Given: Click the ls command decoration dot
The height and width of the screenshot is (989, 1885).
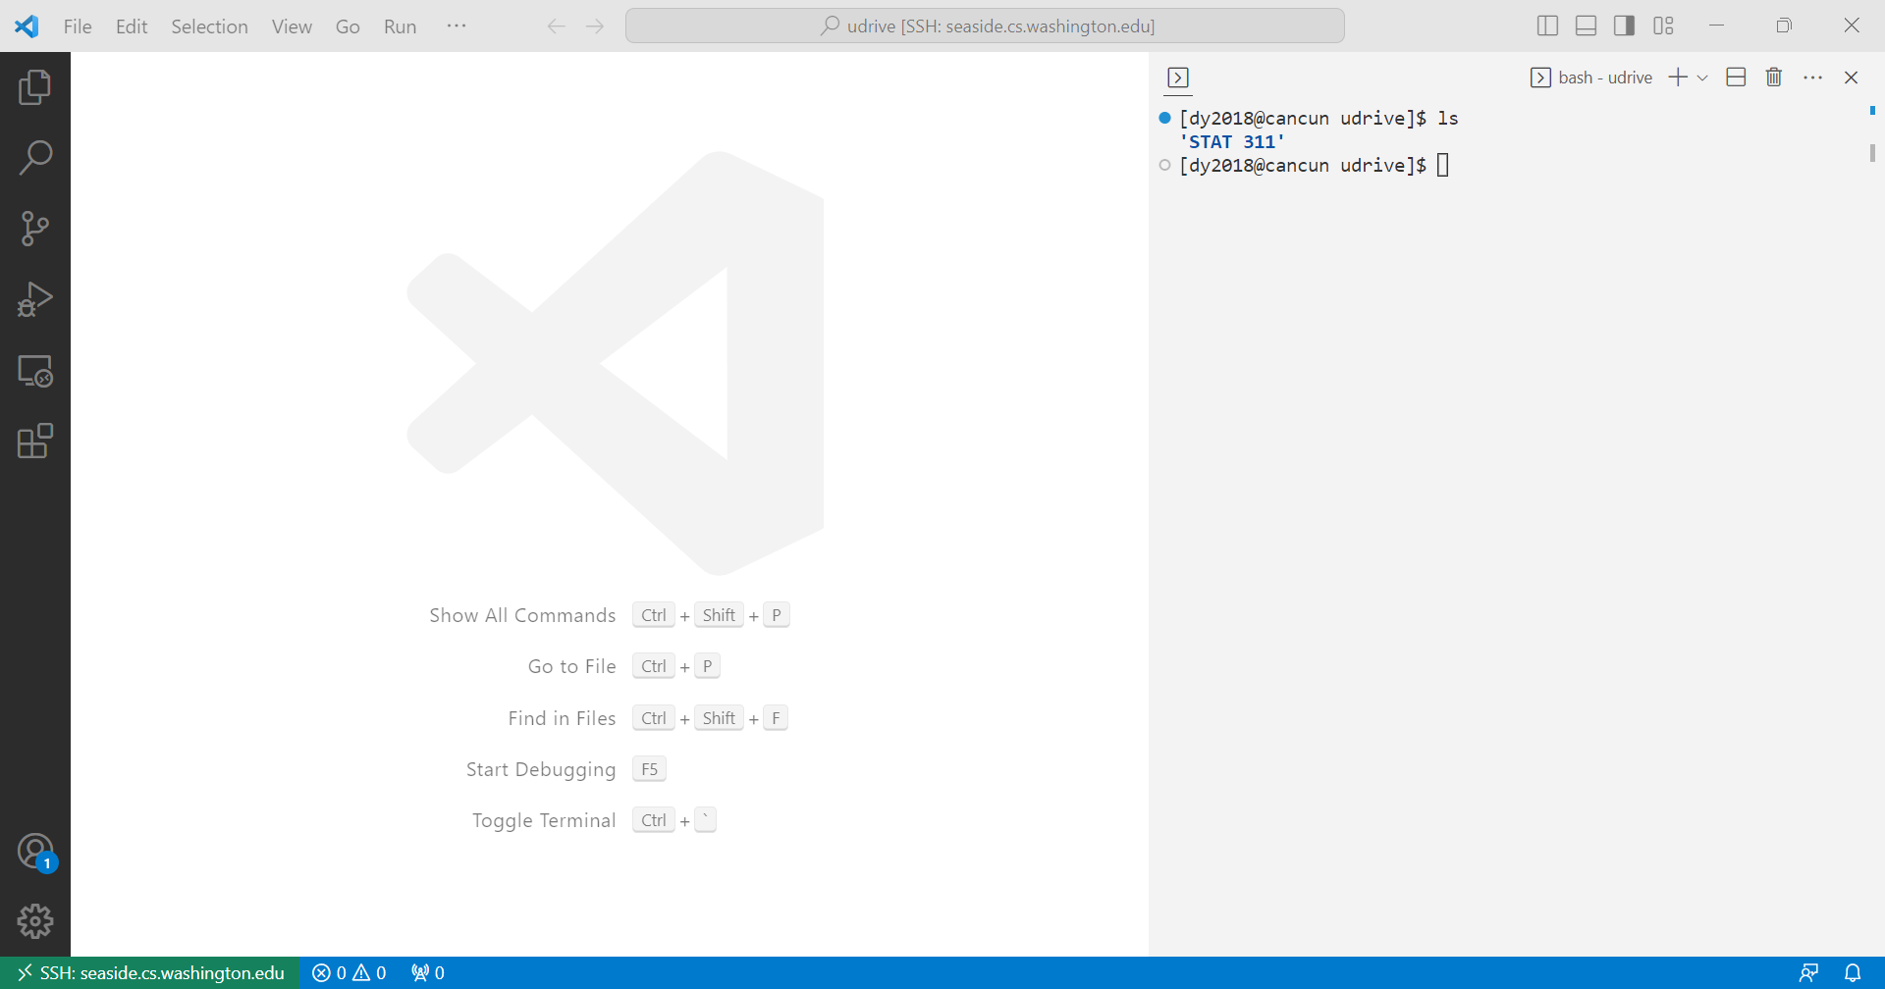Looking at the screenshot, I should click(1165, 118).
